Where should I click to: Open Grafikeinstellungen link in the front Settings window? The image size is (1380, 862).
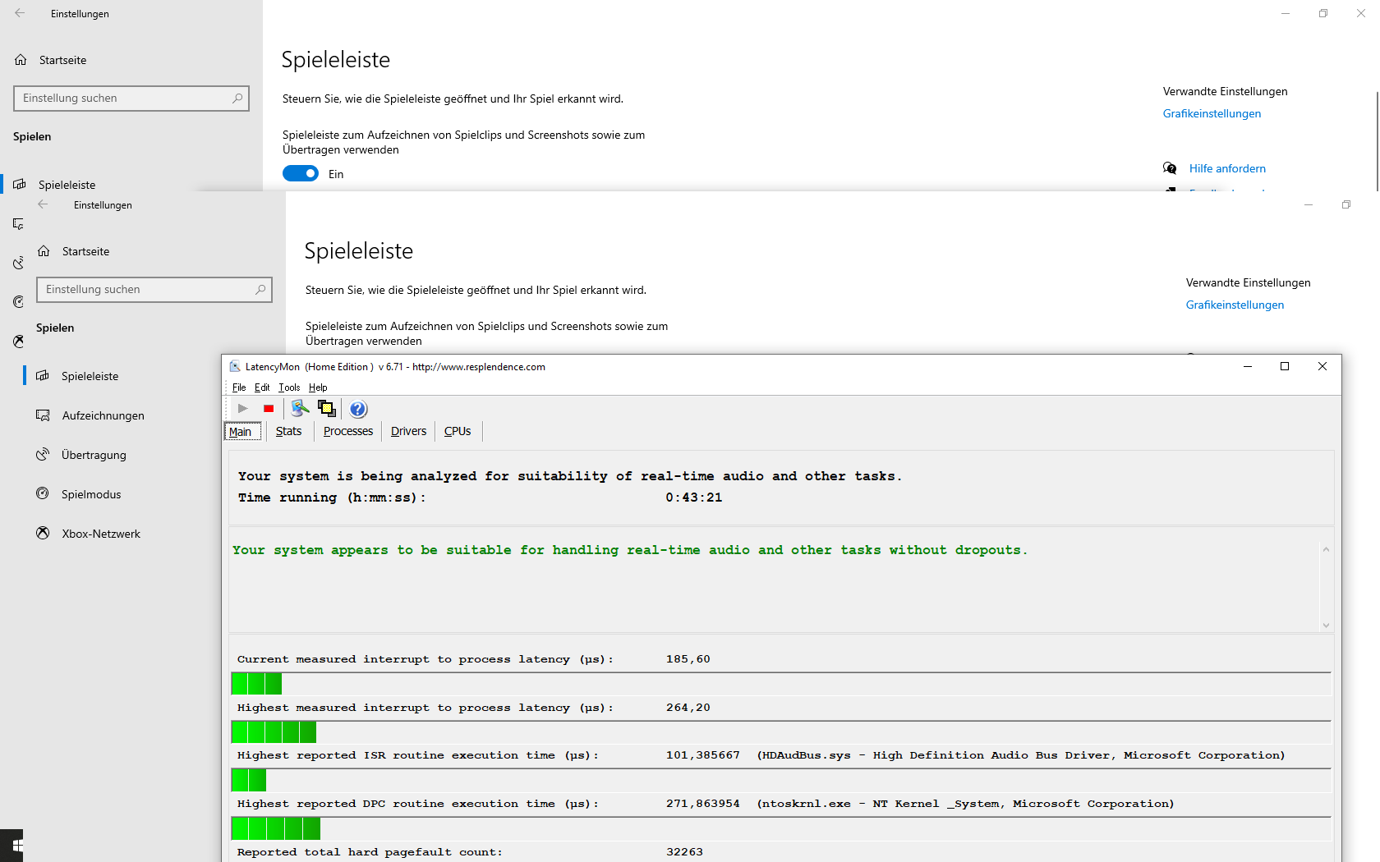[1235, 305]
